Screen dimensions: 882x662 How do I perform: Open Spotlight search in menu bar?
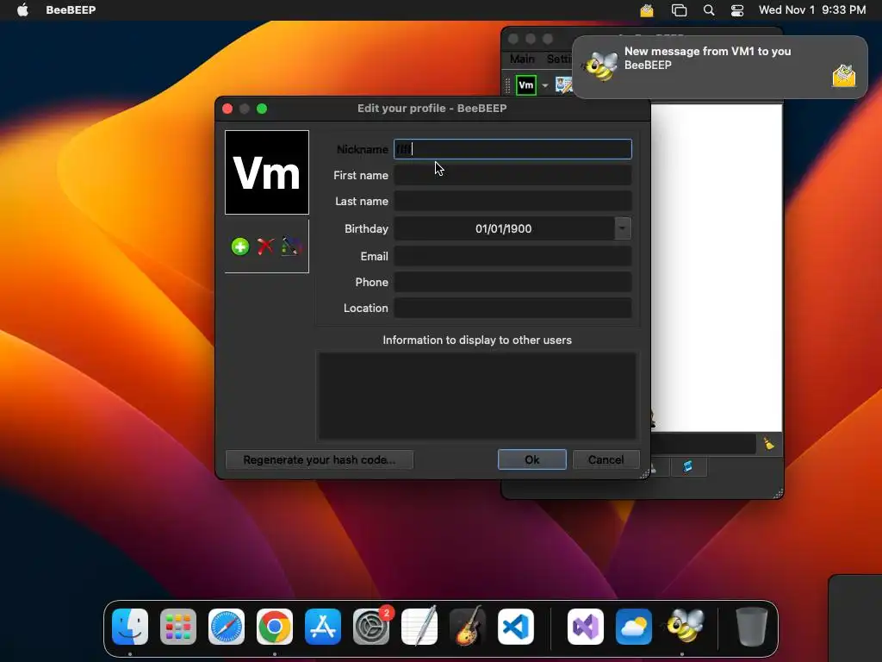point(709,10)
